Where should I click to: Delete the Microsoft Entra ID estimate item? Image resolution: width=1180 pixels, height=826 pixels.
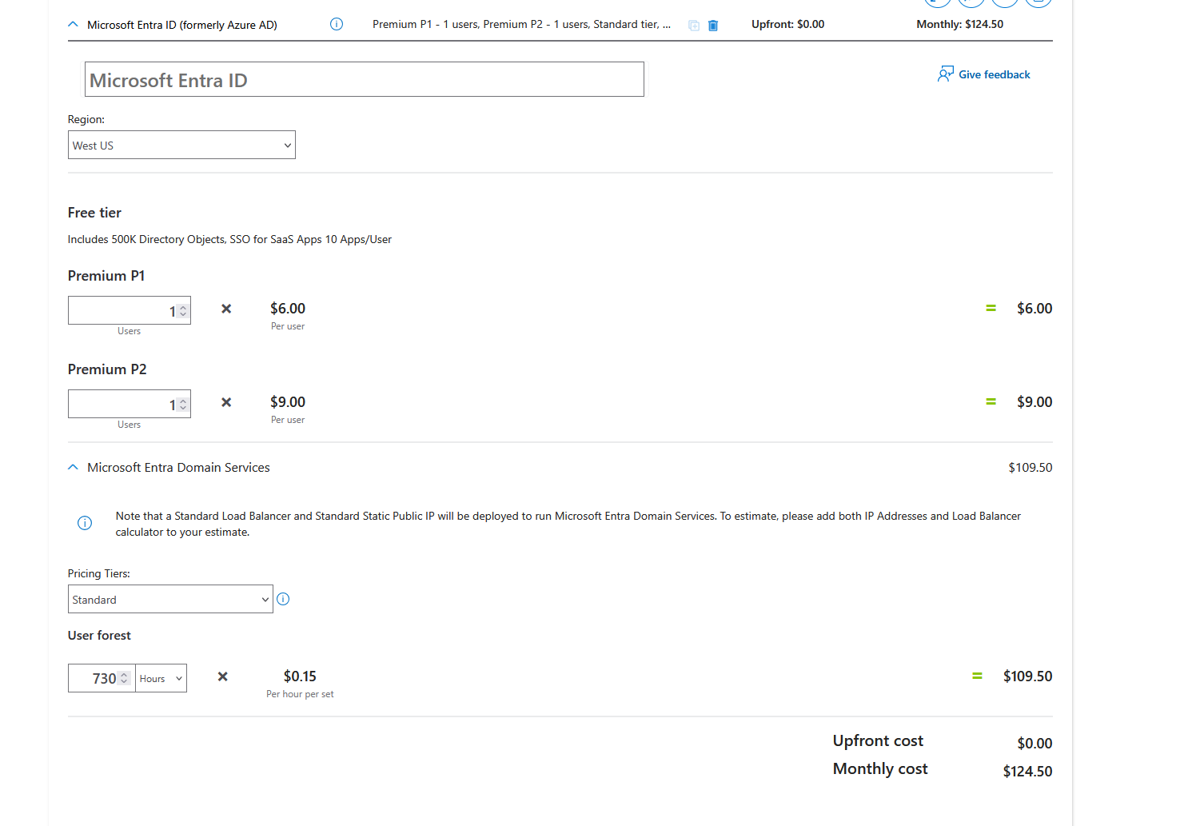point(713,26)
